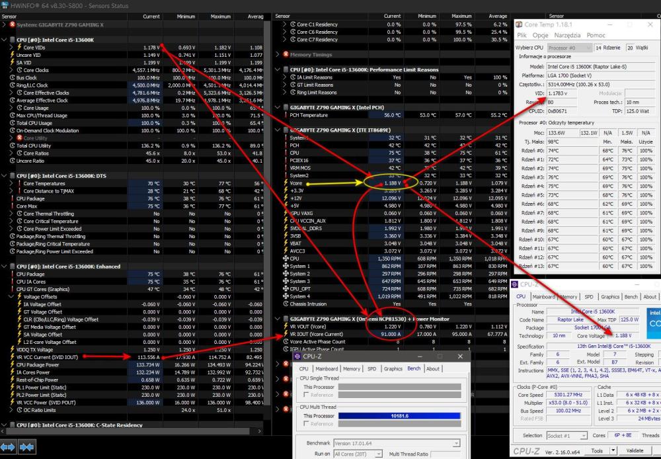
Task: Click the Validate button in CPU-Z
Action: pyautogui.click(x=635, y=450)
